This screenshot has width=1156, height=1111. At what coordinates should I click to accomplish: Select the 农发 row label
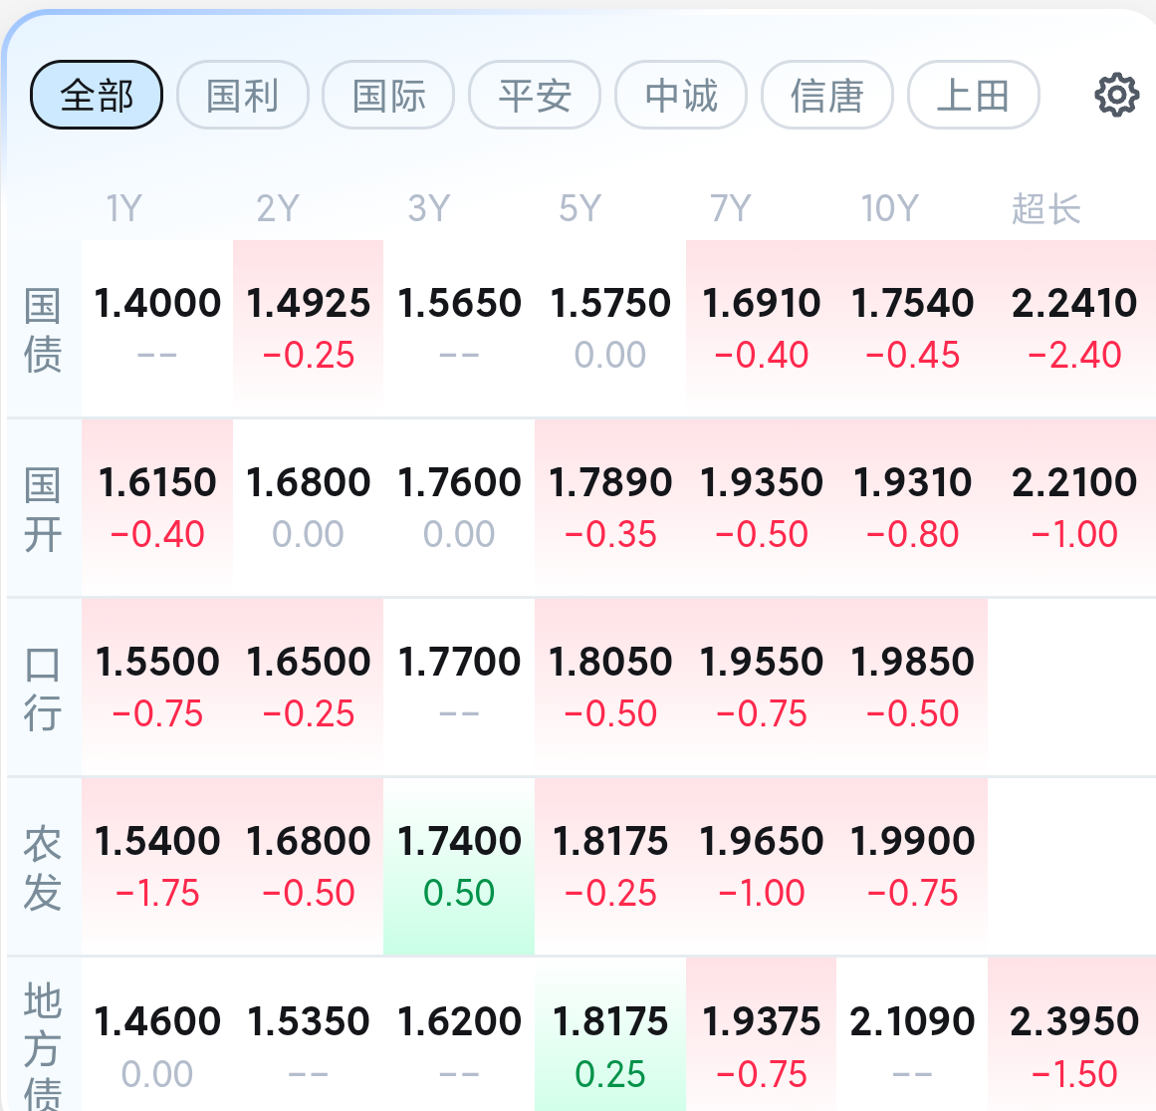click(x=42, y=868)
